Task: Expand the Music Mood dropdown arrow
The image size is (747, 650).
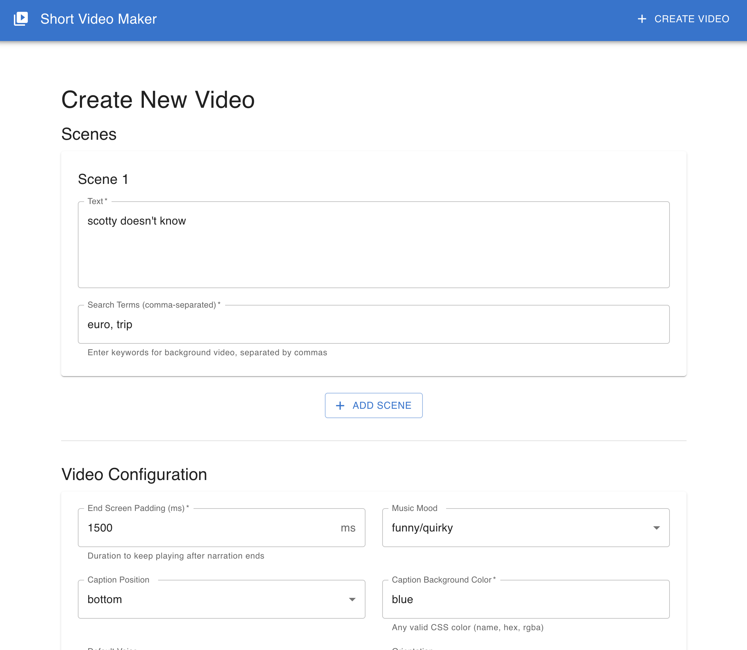Action: coord(656,528)
